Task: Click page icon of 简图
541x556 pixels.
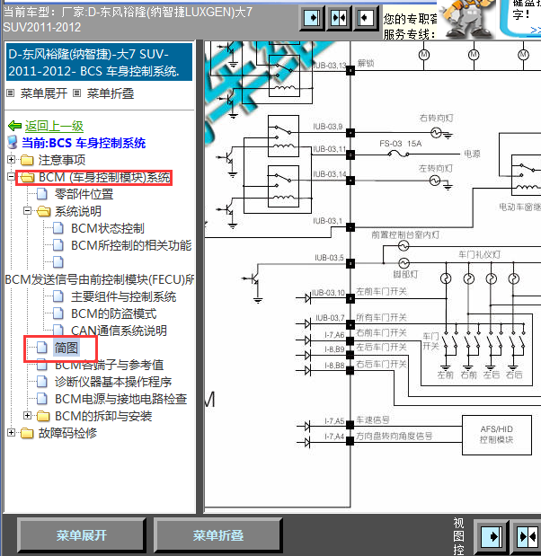Action: pos(42,348)
